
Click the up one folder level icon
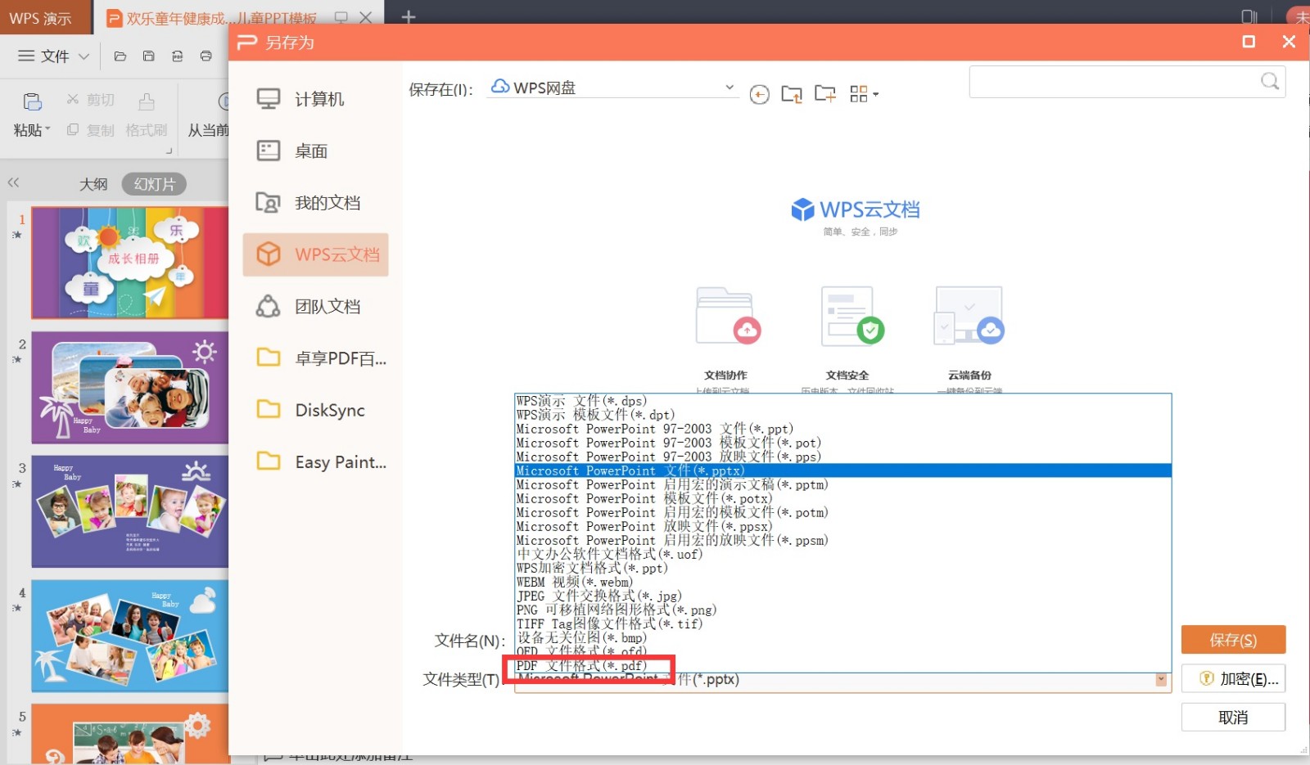[x=792, y=94]
